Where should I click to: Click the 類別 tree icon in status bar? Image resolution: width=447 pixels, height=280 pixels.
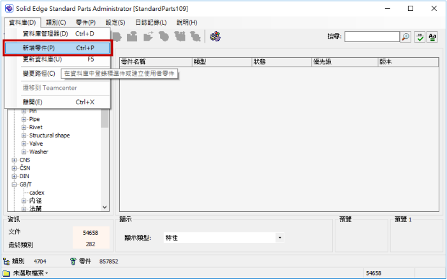6,261
